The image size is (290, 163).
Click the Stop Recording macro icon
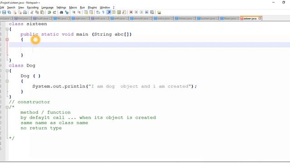pos(136,12)
